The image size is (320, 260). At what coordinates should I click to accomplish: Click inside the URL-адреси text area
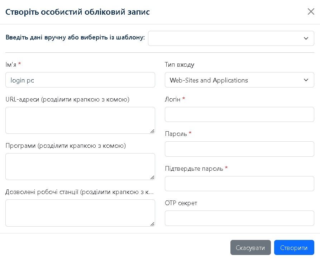point(80,120)
